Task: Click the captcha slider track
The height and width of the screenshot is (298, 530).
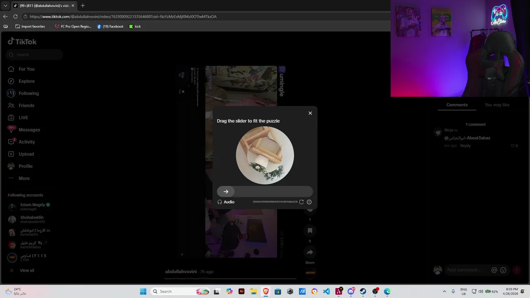Action: coord(265,191)
